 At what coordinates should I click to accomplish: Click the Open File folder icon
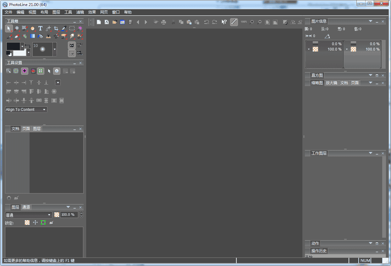point(115,22)
